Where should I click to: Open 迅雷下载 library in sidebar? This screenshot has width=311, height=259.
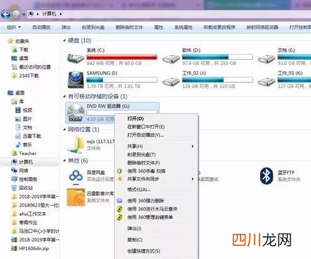click(28, 136)
